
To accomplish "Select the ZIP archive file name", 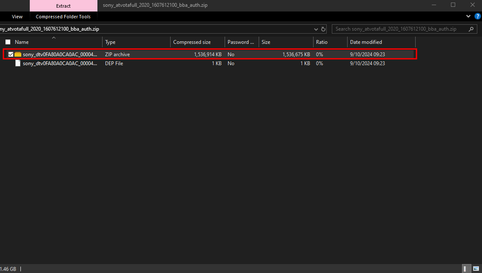I will click(x=60, y=54).
